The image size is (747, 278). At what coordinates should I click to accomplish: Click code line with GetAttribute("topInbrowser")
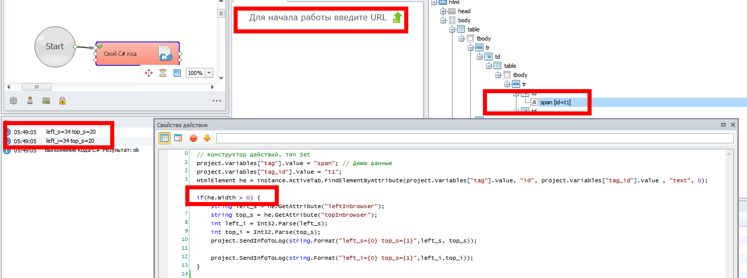[x=294, y=215]
